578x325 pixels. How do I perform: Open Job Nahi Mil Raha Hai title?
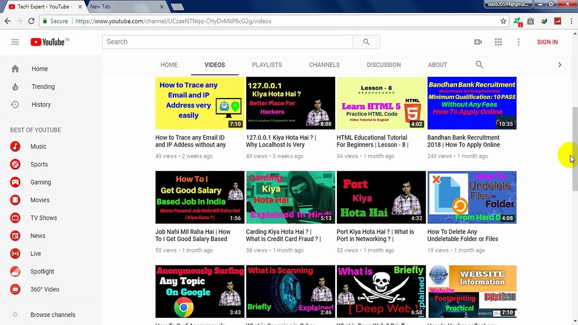[193, 235]
